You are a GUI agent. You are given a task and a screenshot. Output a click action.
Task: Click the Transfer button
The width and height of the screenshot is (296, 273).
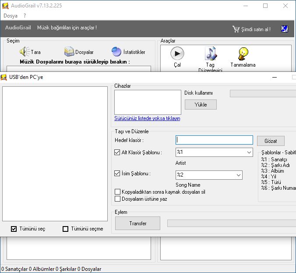pyautogui.click(x=138, y=223)
